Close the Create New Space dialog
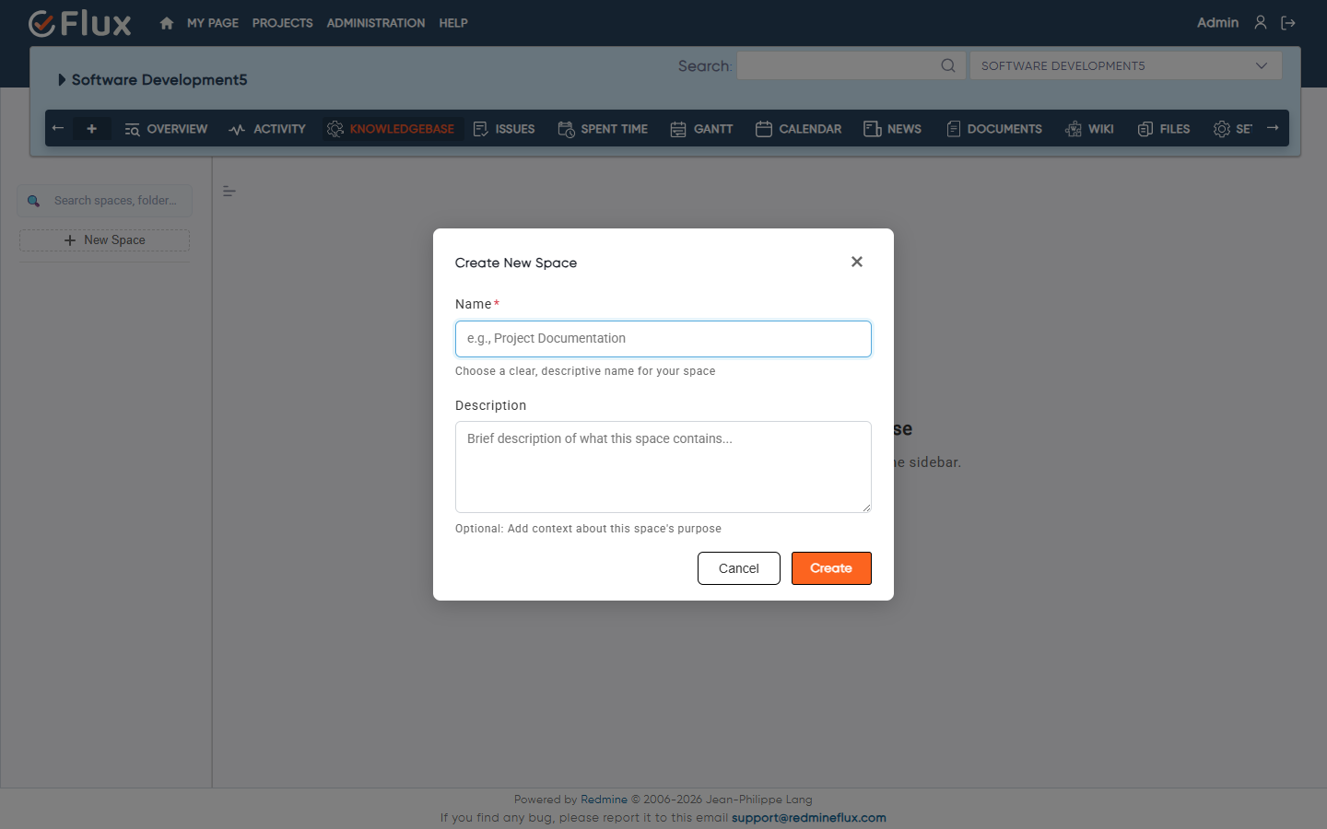The width and height of the screenshot is (1327, 829). pyautogui.click(x=857, y=262)
